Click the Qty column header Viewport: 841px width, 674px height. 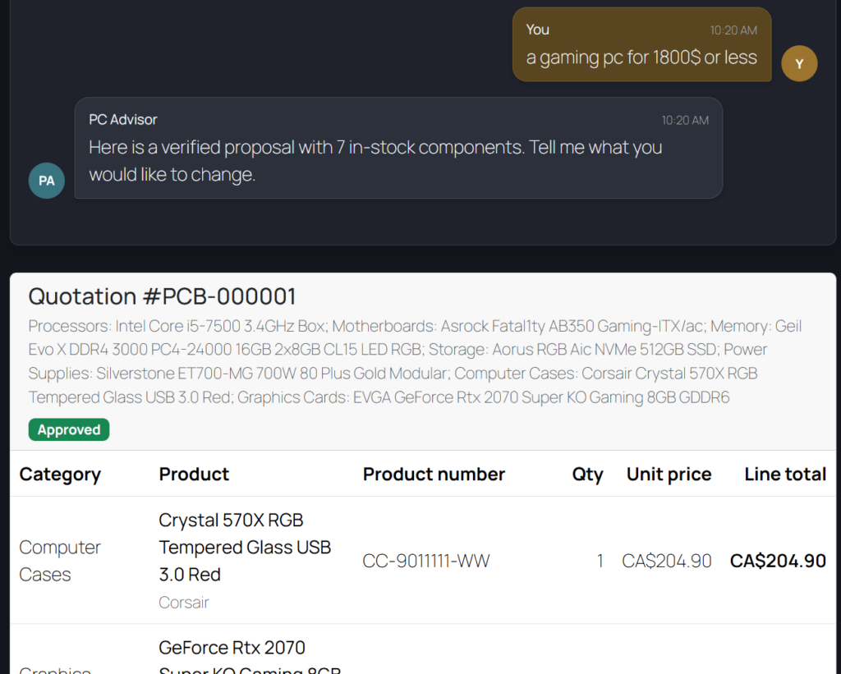tap(587, 474)
